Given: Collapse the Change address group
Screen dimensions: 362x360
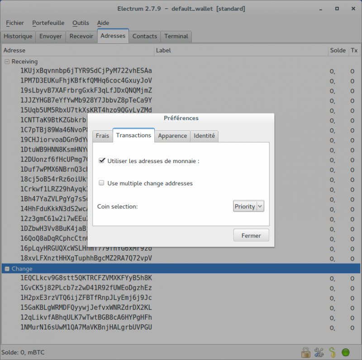Looking at the screenshot, I should pos(7,269).
